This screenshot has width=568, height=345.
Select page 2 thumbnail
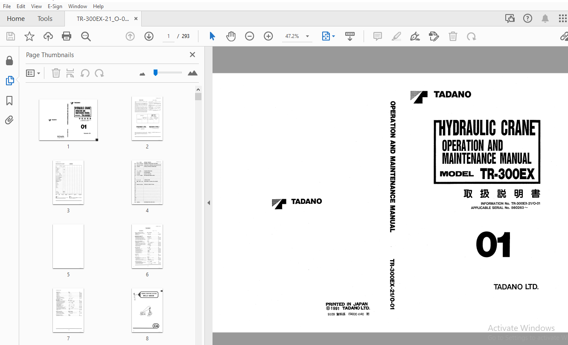tap(147, 119)
